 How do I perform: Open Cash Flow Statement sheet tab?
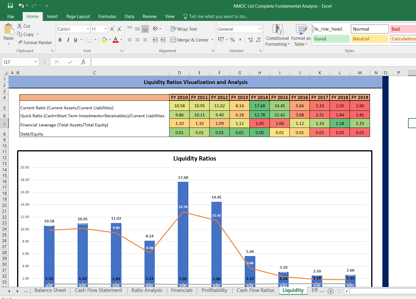coord(98,290)
